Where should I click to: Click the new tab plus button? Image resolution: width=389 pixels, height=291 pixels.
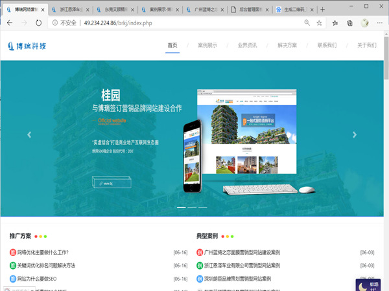pyautogui.click(x=322, y=8)
